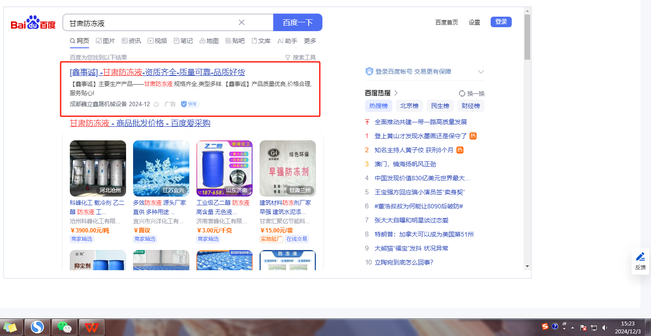
Task: Open the search tools filter (搜索工具)
Action: click(x=300, y=57)
